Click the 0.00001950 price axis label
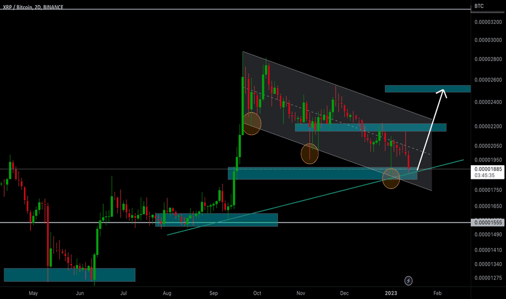Screen dimensions: 506x299 [x=488, y=160]
